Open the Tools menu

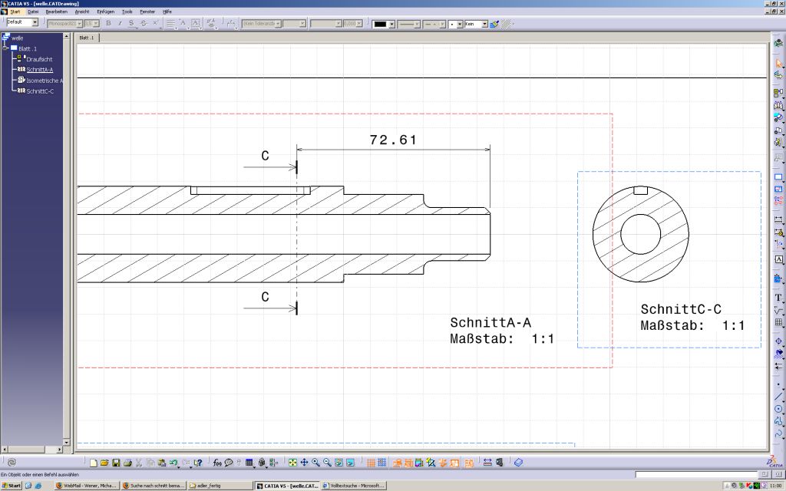point(127,12)
